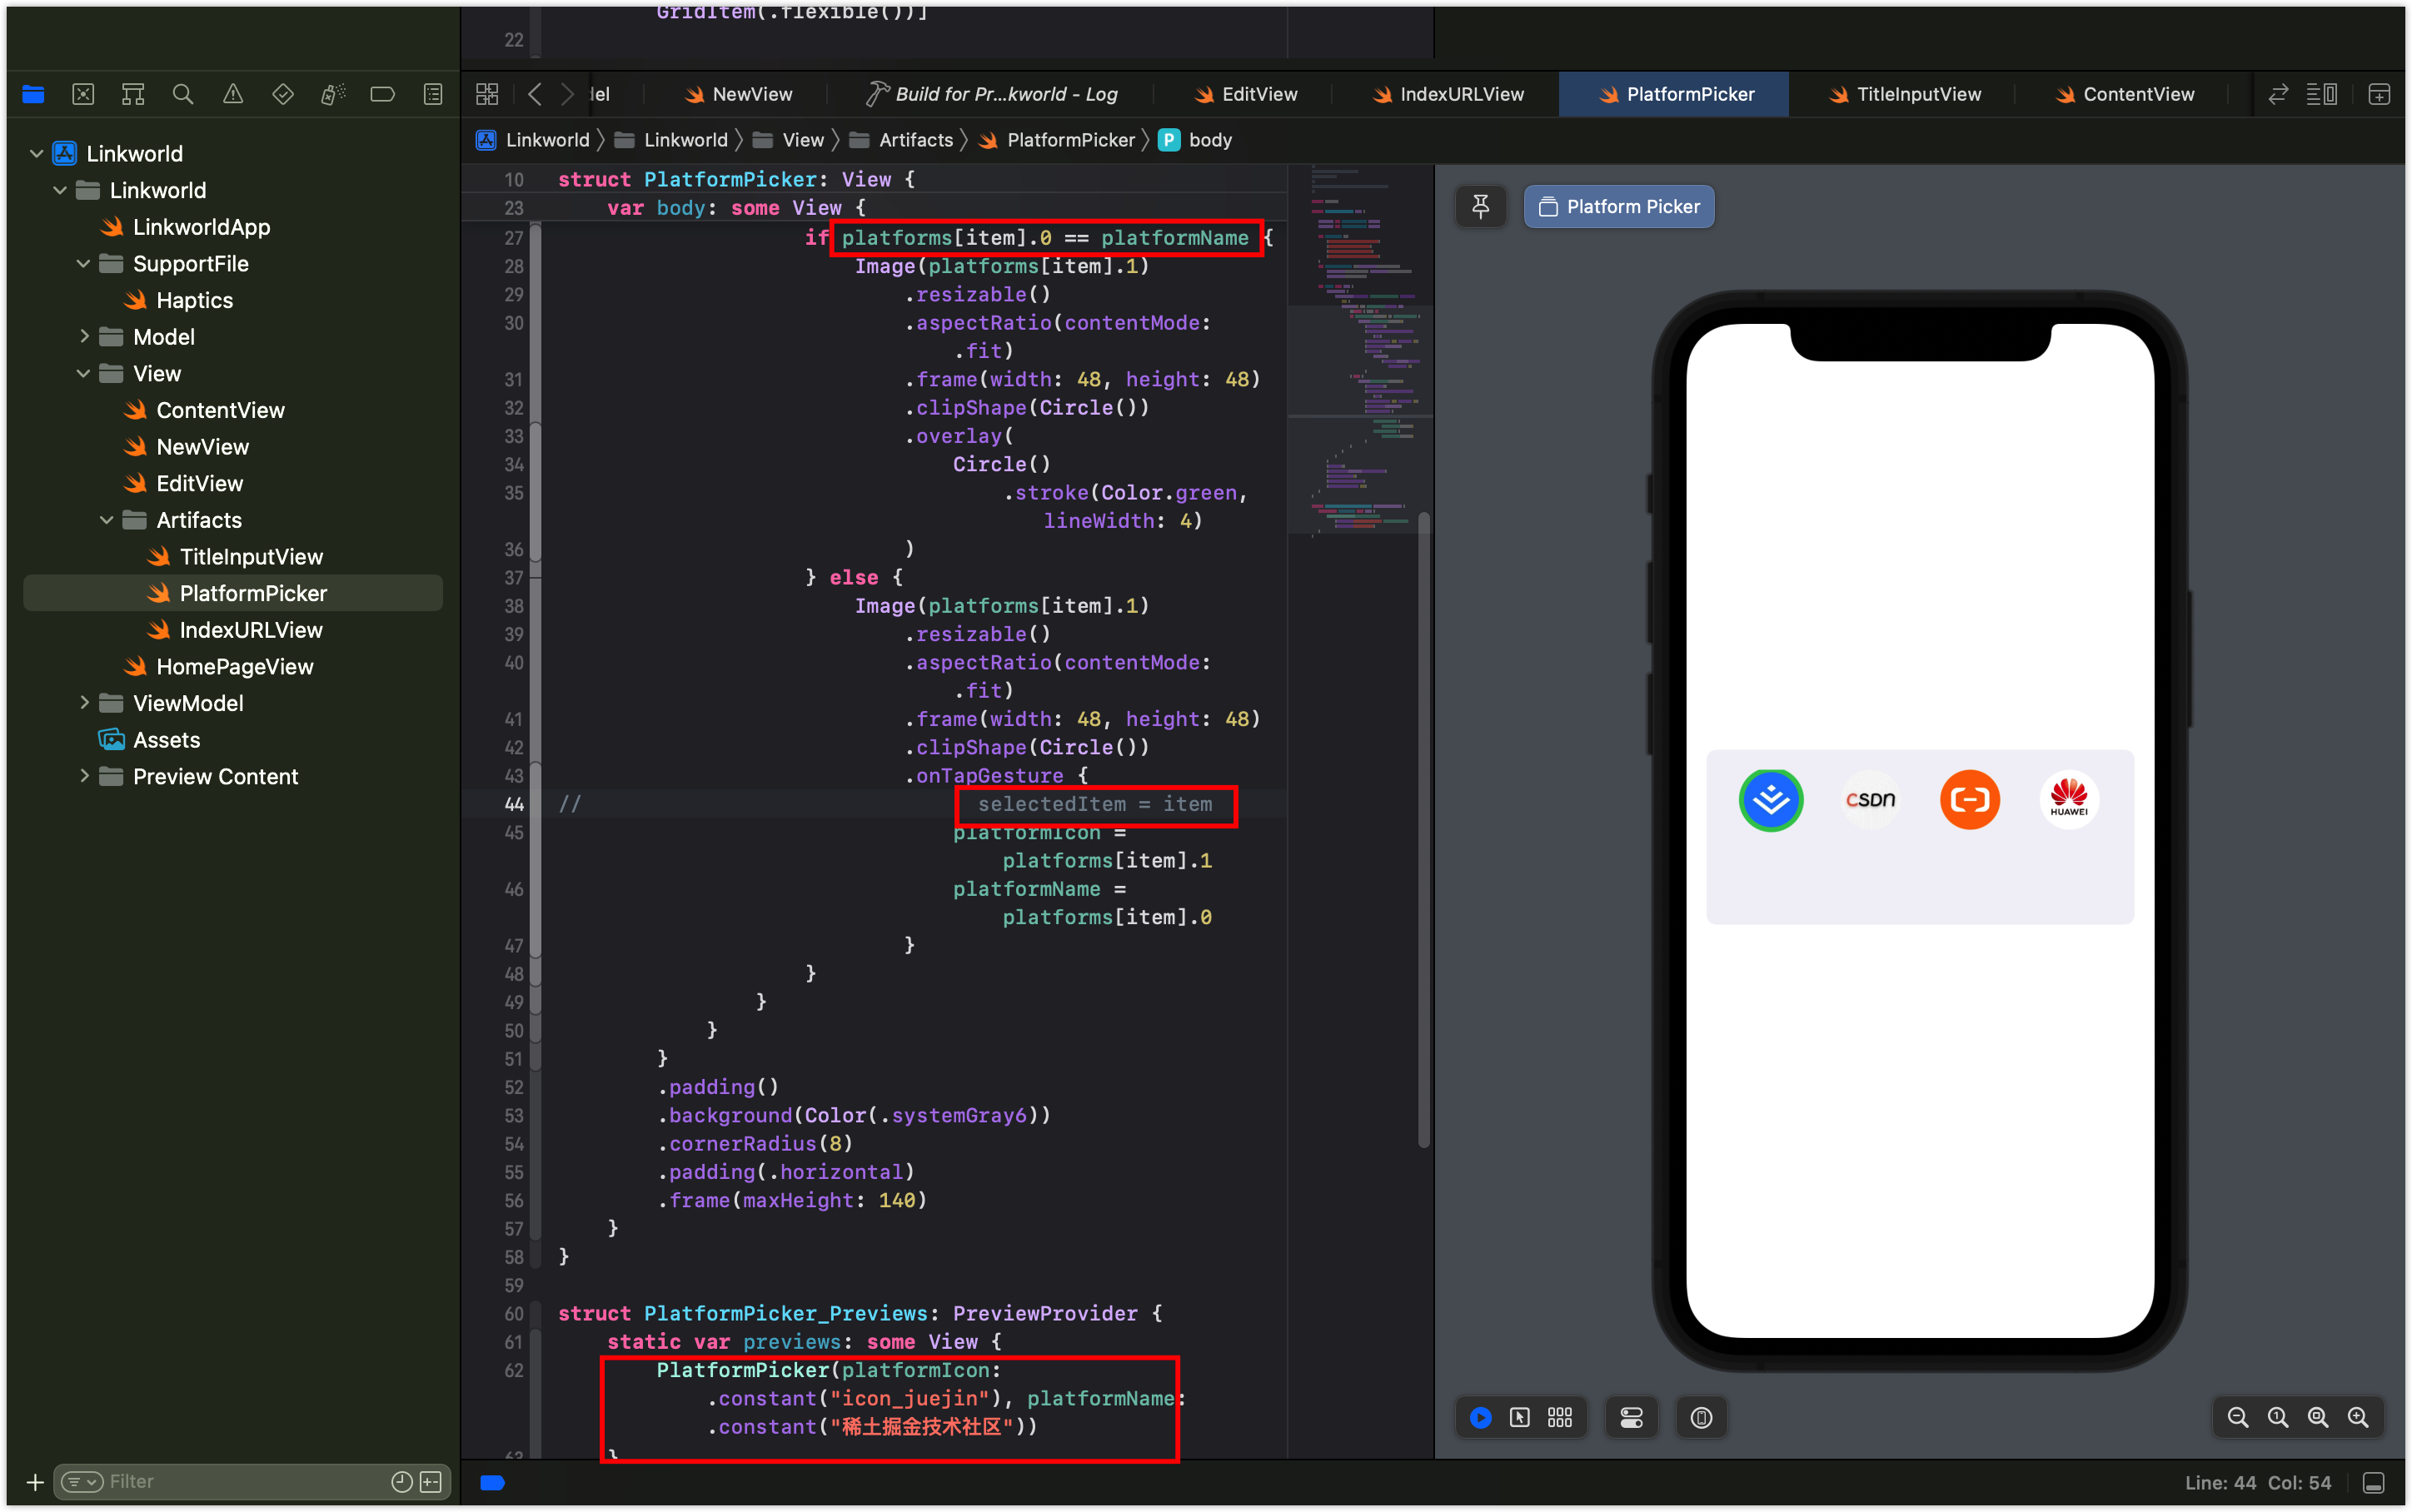Click the body breadcrumb item
Viewport: 2412px width, 1512px height.
tap(1196, 140)
